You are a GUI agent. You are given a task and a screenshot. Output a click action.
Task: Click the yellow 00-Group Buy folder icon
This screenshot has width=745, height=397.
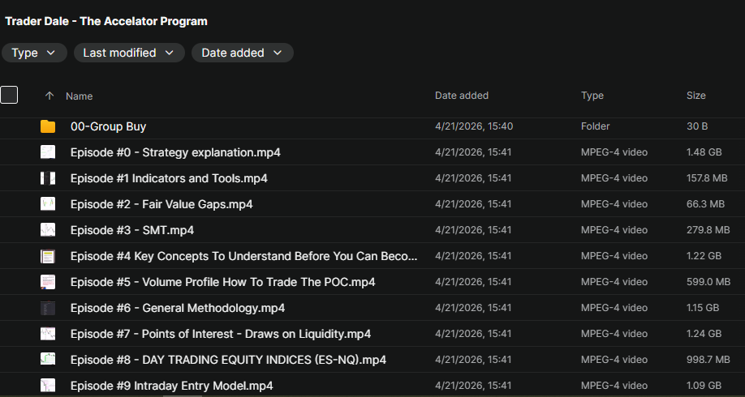[48, 126]
